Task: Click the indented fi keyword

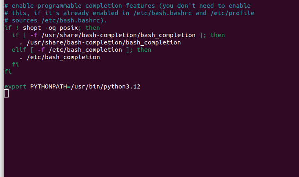Action: point(16,64)
